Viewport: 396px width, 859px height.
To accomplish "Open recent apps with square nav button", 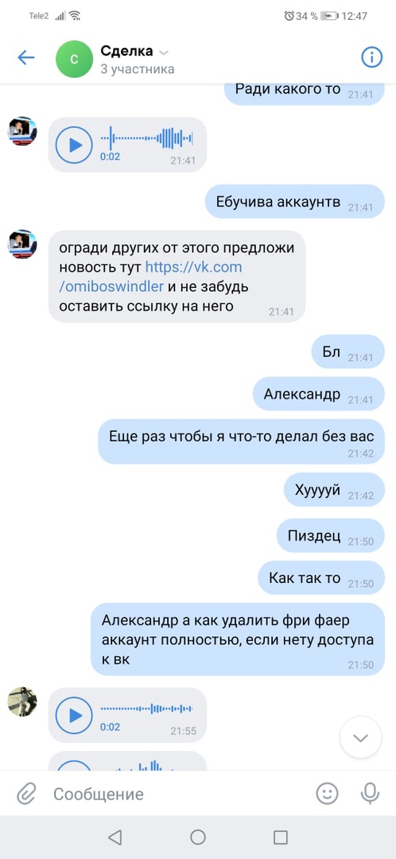I will (x=281, y=837).
